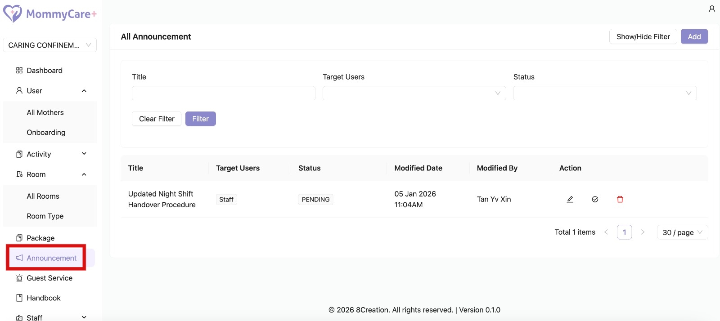Image resolution: width=720 pixels, height=321 pixels.
Task: Open Guest Service in the sidebar
Action: (49, 278)
